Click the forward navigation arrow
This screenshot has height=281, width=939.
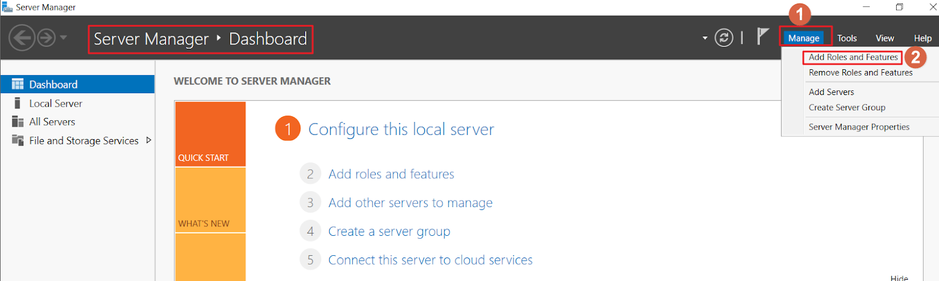tap(46, 38)
